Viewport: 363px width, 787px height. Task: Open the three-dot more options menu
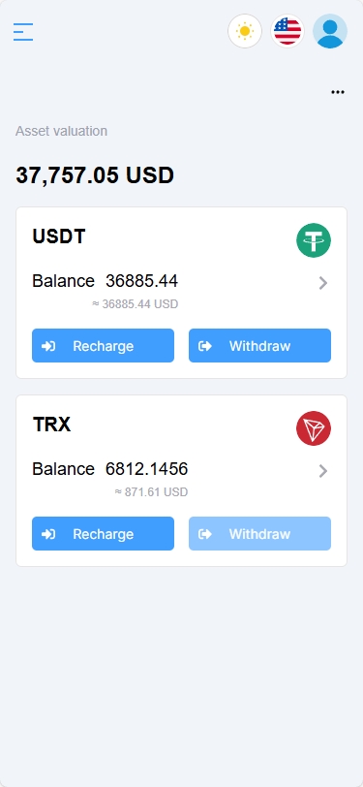[338, 92]
